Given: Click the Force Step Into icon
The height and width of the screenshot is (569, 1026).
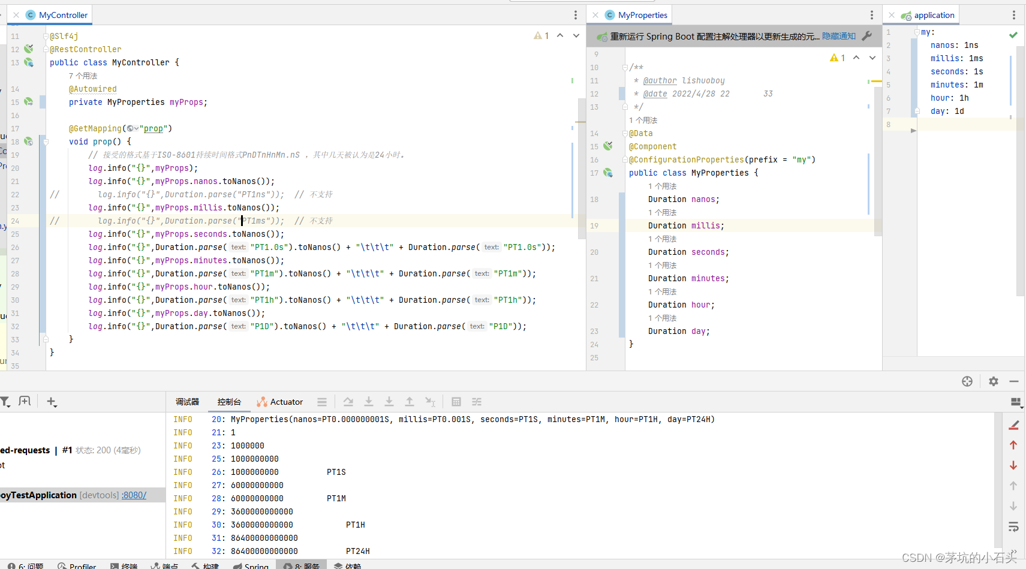Looking at the screenshot, I should pos(389,402).
